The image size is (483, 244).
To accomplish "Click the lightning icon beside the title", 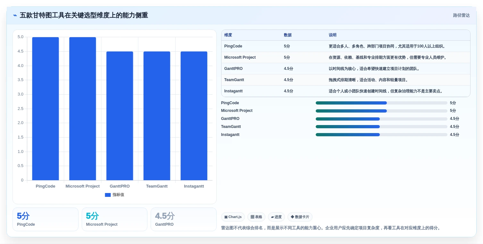I will click(x=15, y=15).
